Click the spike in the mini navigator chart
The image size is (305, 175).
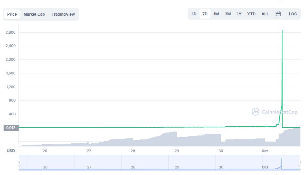(281, 162)
